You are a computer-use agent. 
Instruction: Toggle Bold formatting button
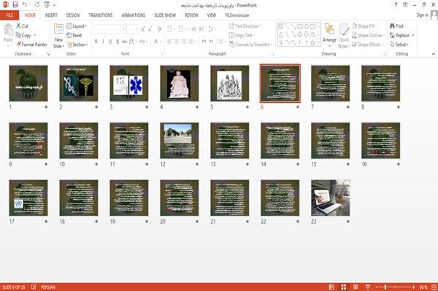tap(96, 42)
